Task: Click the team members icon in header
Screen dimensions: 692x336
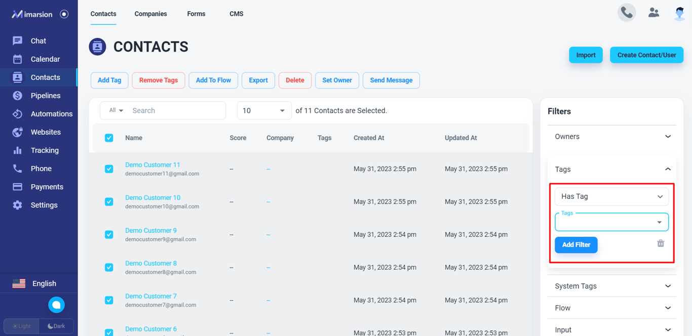Action: 653,13
